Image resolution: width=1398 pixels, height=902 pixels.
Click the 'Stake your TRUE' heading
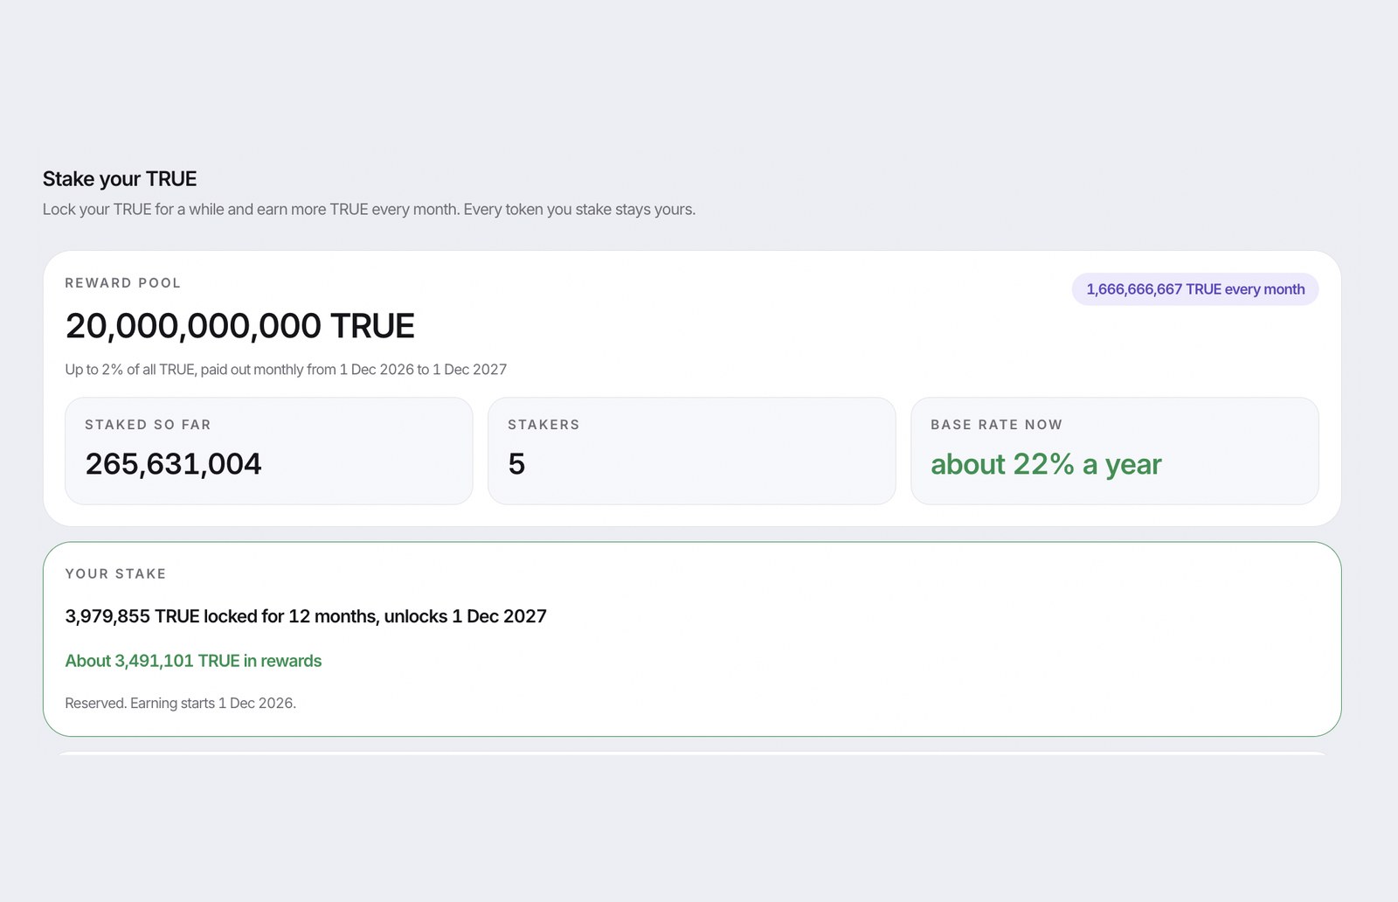pyautogui.click(x=120, y=179)
